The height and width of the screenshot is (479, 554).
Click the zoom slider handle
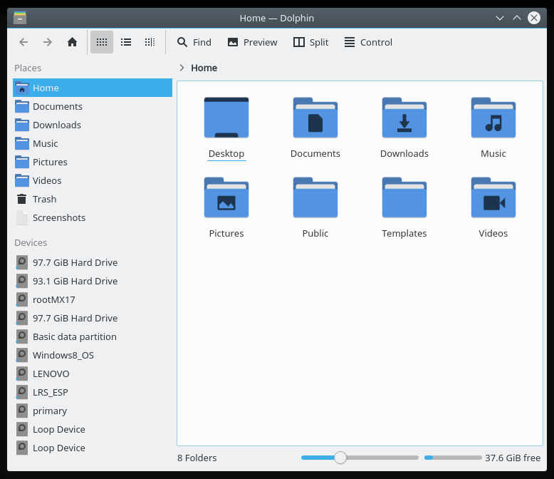pos(340,458)
